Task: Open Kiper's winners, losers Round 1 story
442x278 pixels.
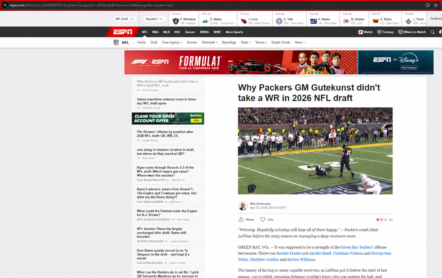Action: (x=167, y=193)
